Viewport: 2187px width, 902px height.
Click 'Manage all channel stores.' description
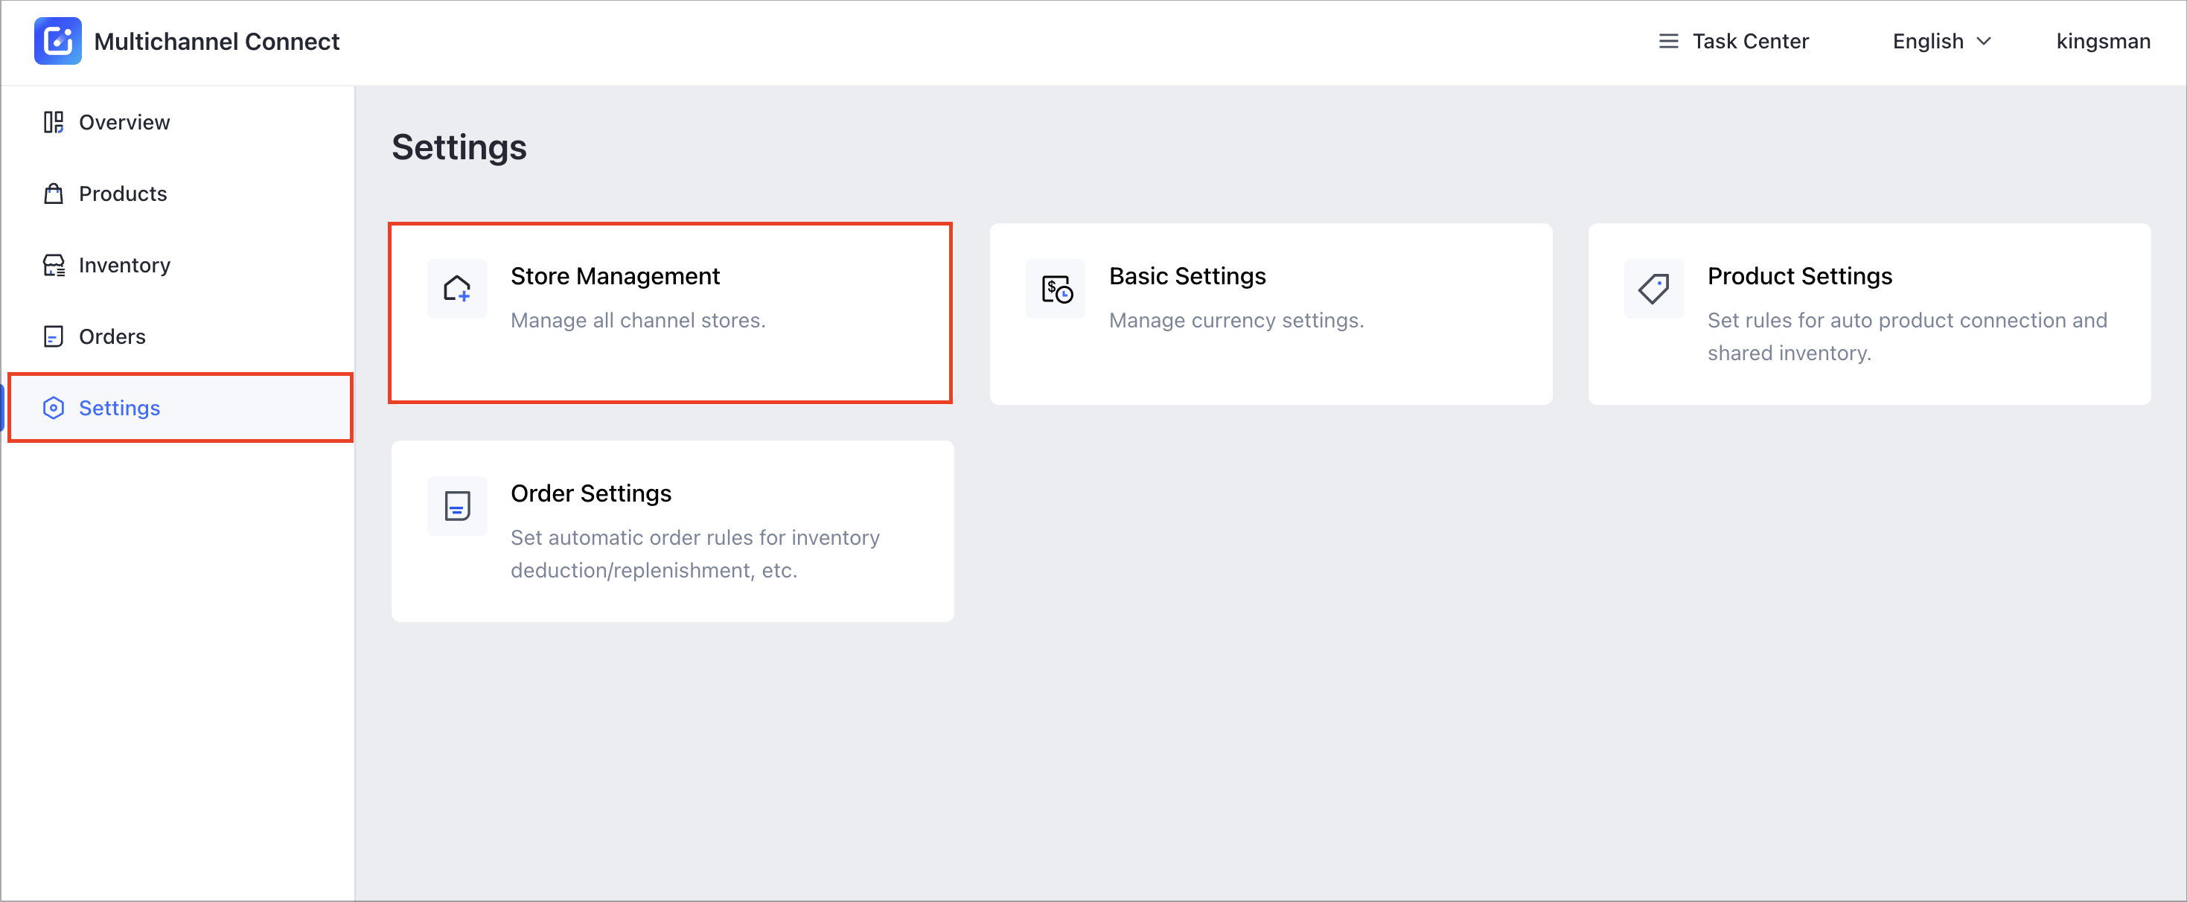(x=638, y=320)
